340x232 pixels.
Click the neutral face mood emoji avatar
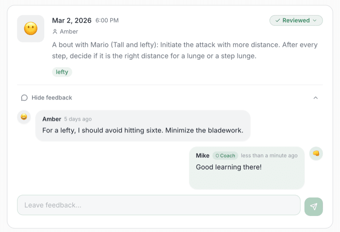30,29
